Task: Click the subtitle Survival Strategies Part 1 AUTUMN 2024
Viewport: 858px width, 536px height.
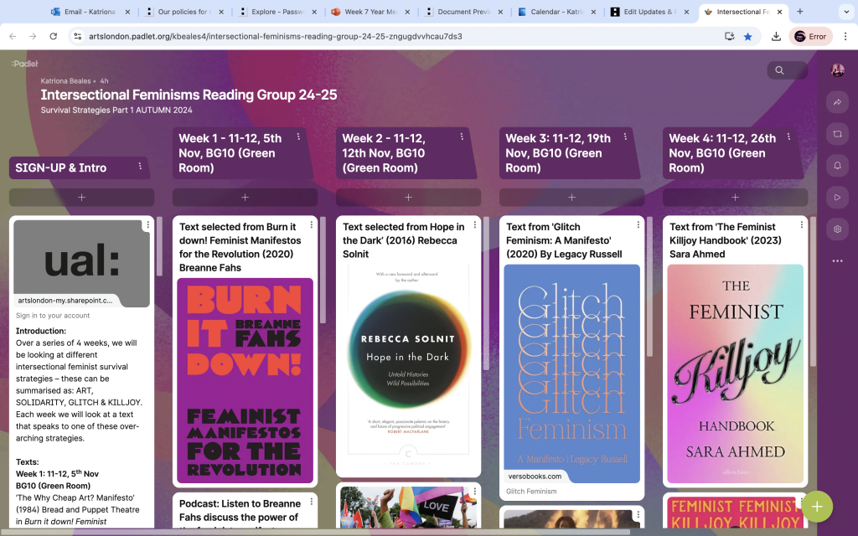Action: [x=116, y=110]
